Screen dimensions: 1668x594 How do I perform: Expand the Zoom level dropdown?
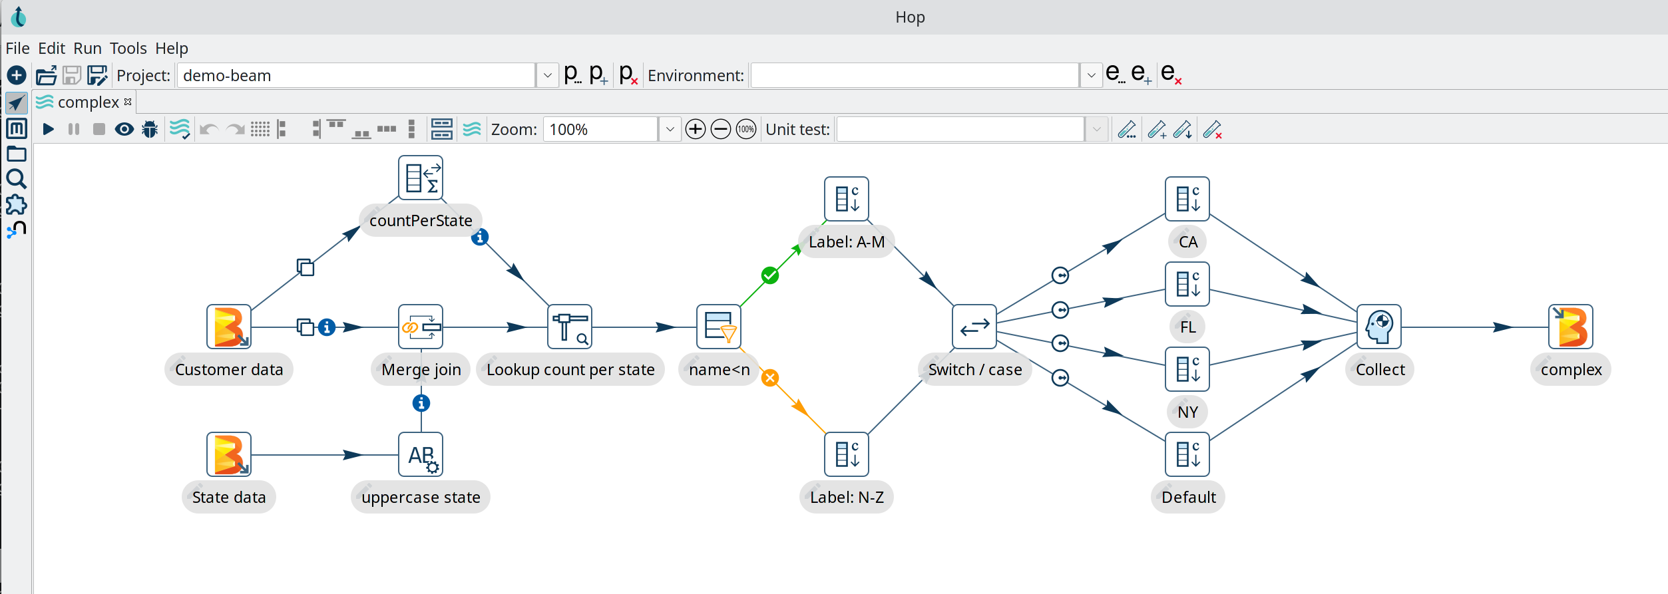pos(670,129)
